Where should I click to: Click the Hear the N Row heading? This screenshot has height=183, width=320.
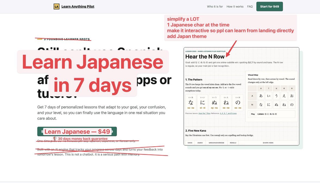click(205, 57)
